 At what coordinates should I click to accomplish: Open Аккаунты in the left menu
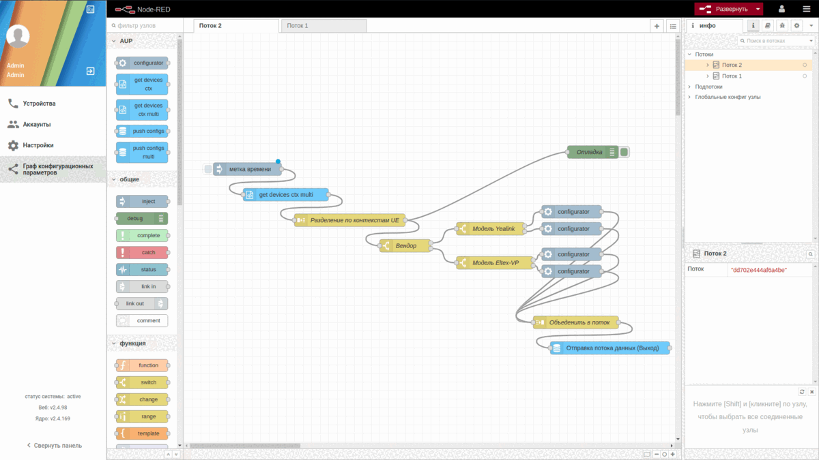(53, 125)
